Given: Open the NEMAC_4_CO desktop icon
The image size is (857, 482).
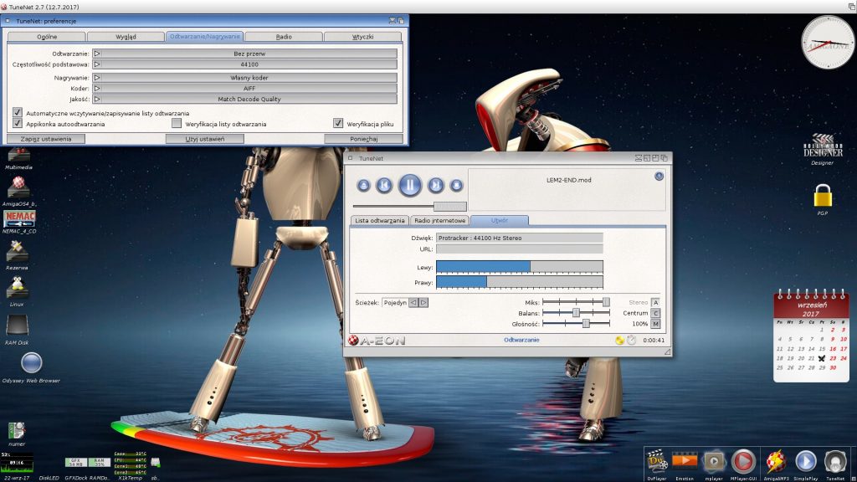Looking at the screenshot, I should 20,218.
